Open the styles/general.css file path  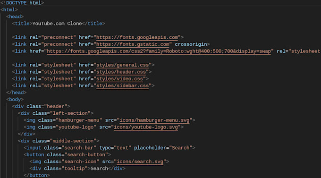pyautogui.click(x=122, y=65)
